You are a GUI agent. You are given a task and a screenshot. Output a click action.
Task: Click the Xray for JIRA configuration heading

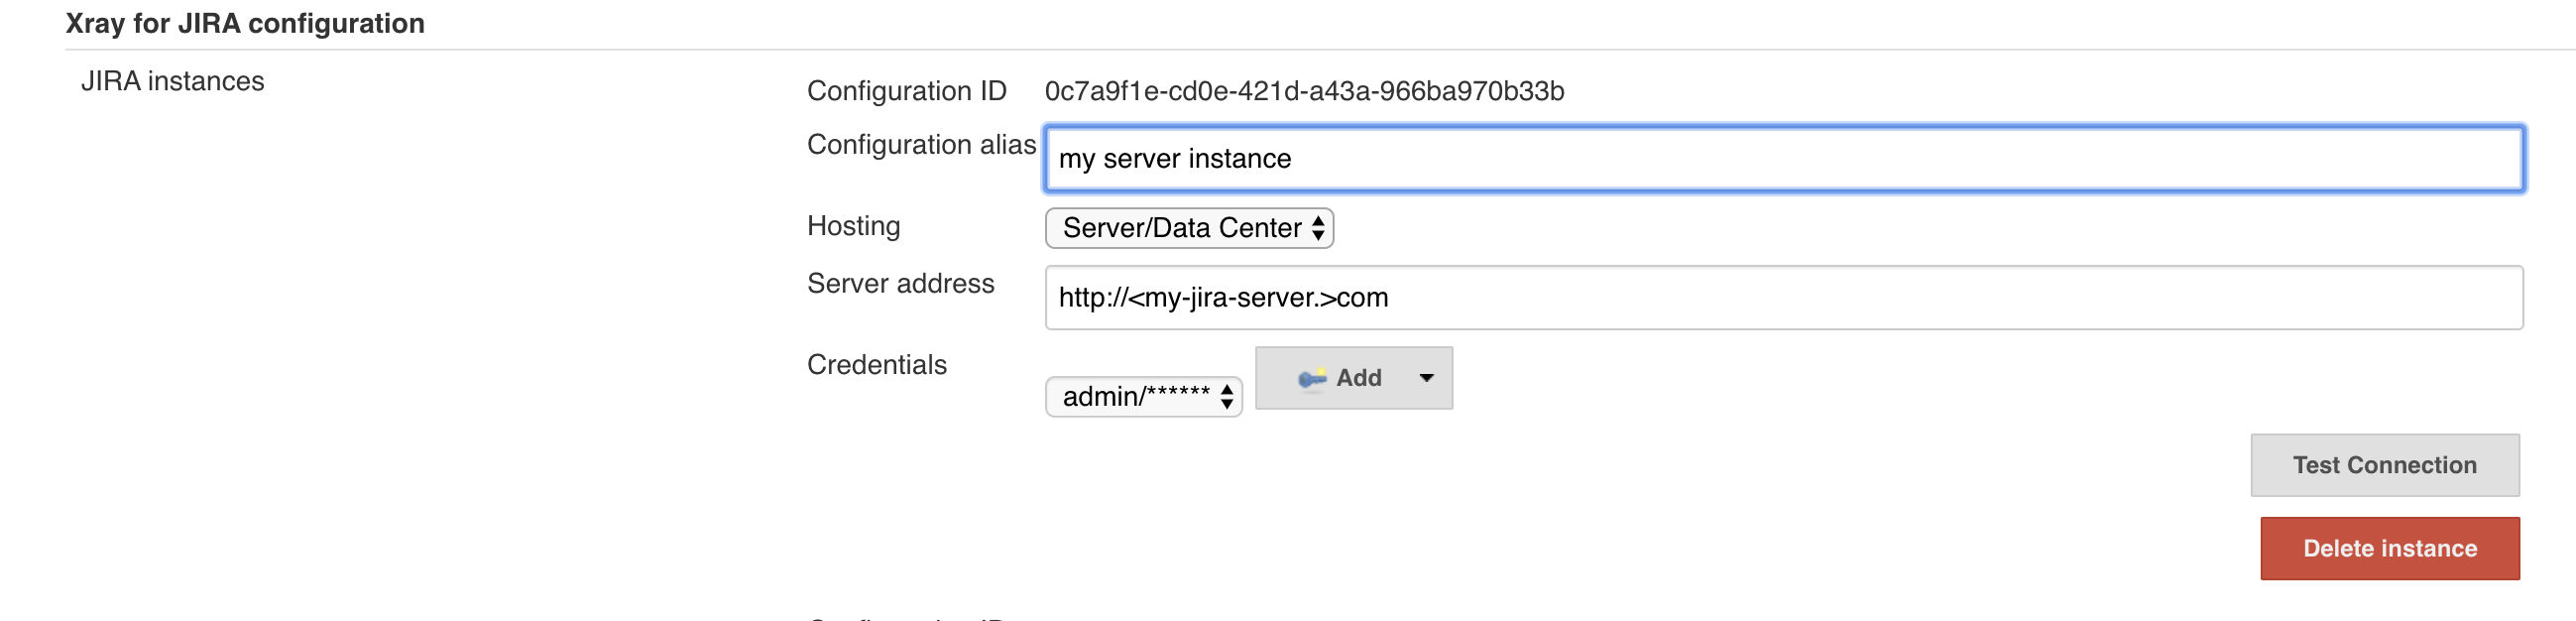click(x=245, y=23)
